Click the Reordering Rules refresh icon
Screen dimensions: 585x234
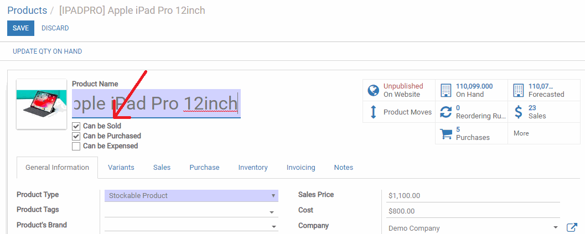click(446, 112)
